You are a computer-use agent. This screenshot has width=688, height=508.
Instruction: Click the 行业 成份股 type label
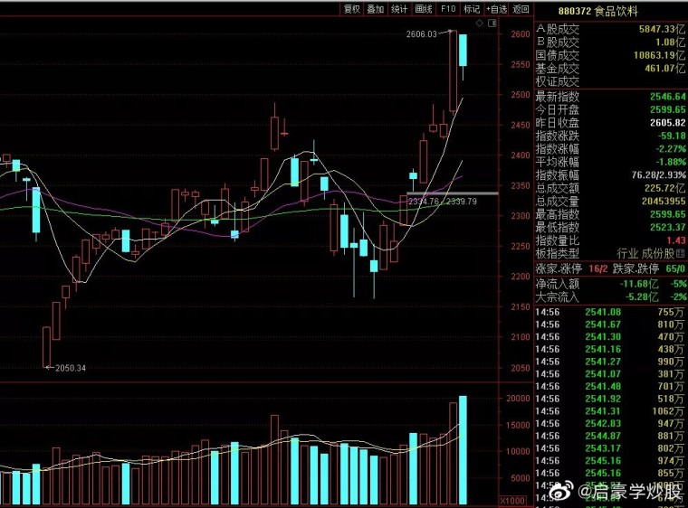(645, 253)
